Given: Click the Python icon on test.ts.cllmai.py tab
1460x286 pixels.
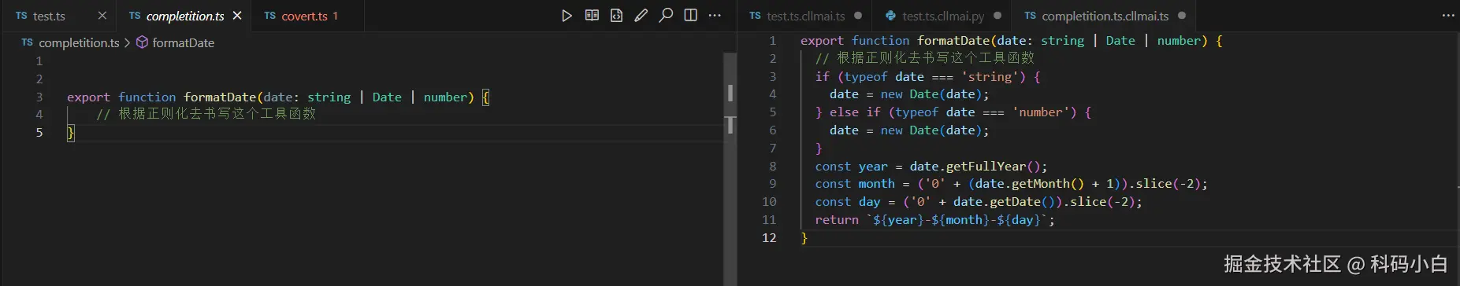Looking at the screenshot, I should (891, 16).
